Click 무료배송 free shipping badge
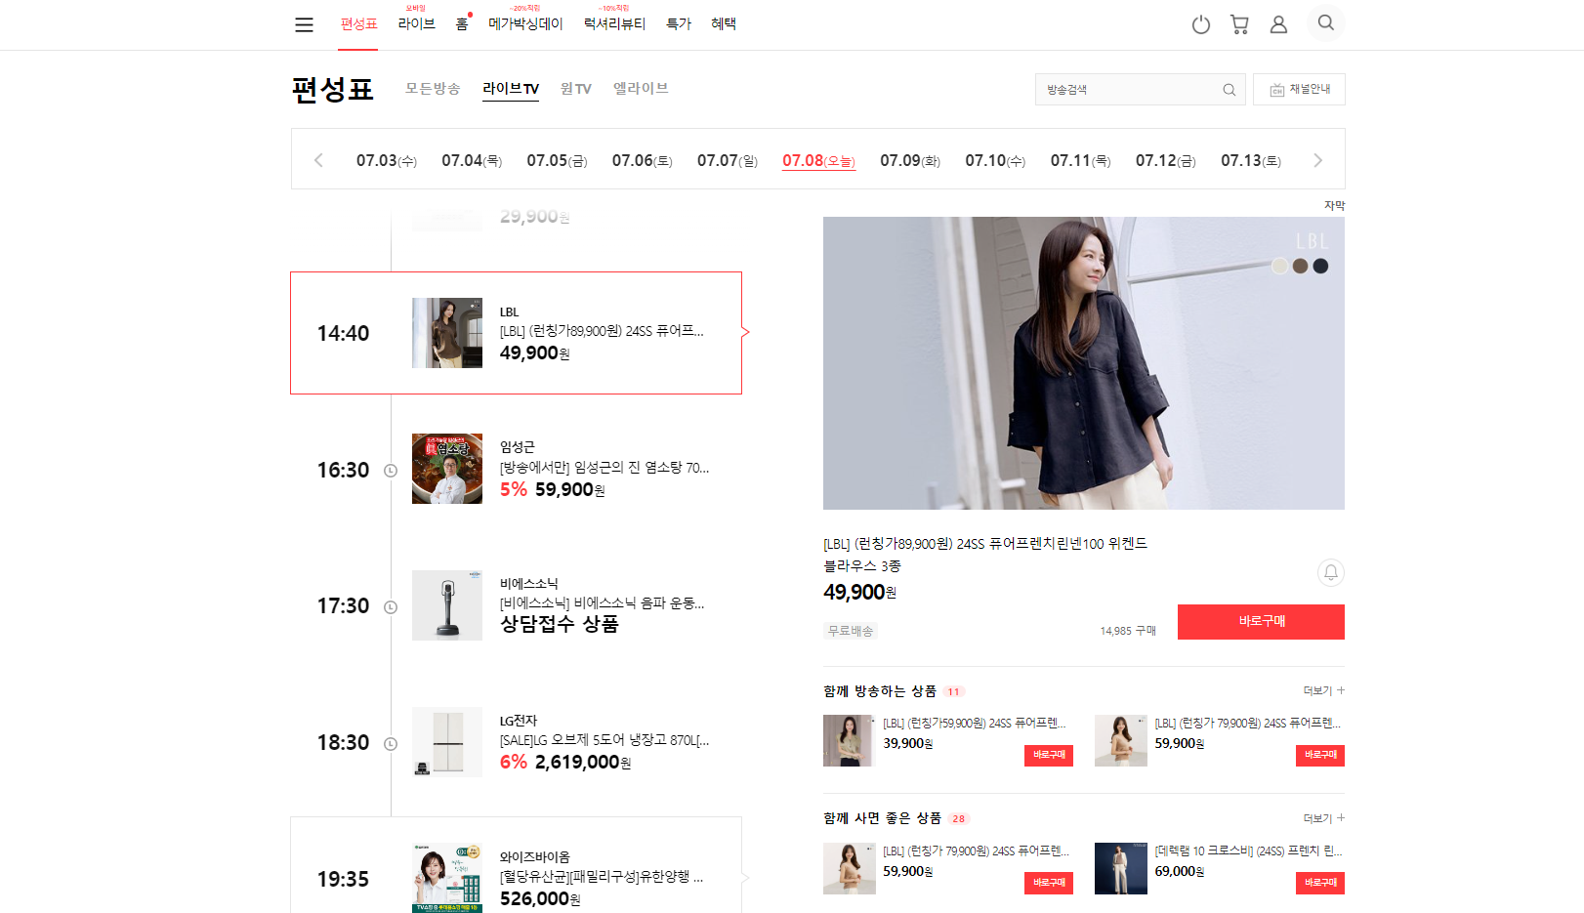Image resolution: width=1584 pixels, height=913 pixels. (x=851, y=631)
